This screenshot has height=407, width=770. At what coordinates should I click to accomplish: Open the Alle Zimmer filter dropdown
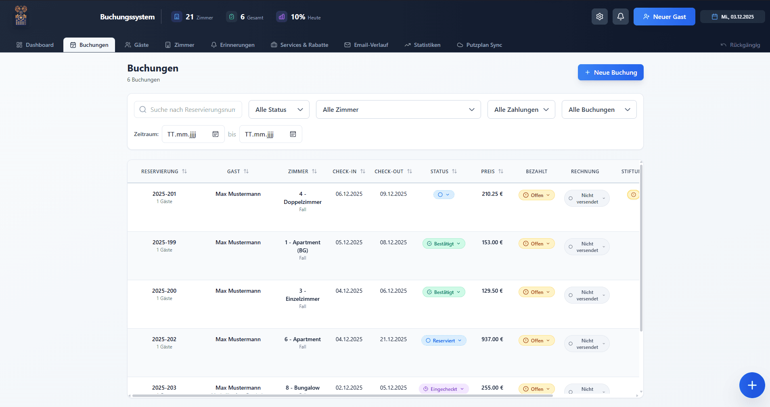(x=398, y=109)
